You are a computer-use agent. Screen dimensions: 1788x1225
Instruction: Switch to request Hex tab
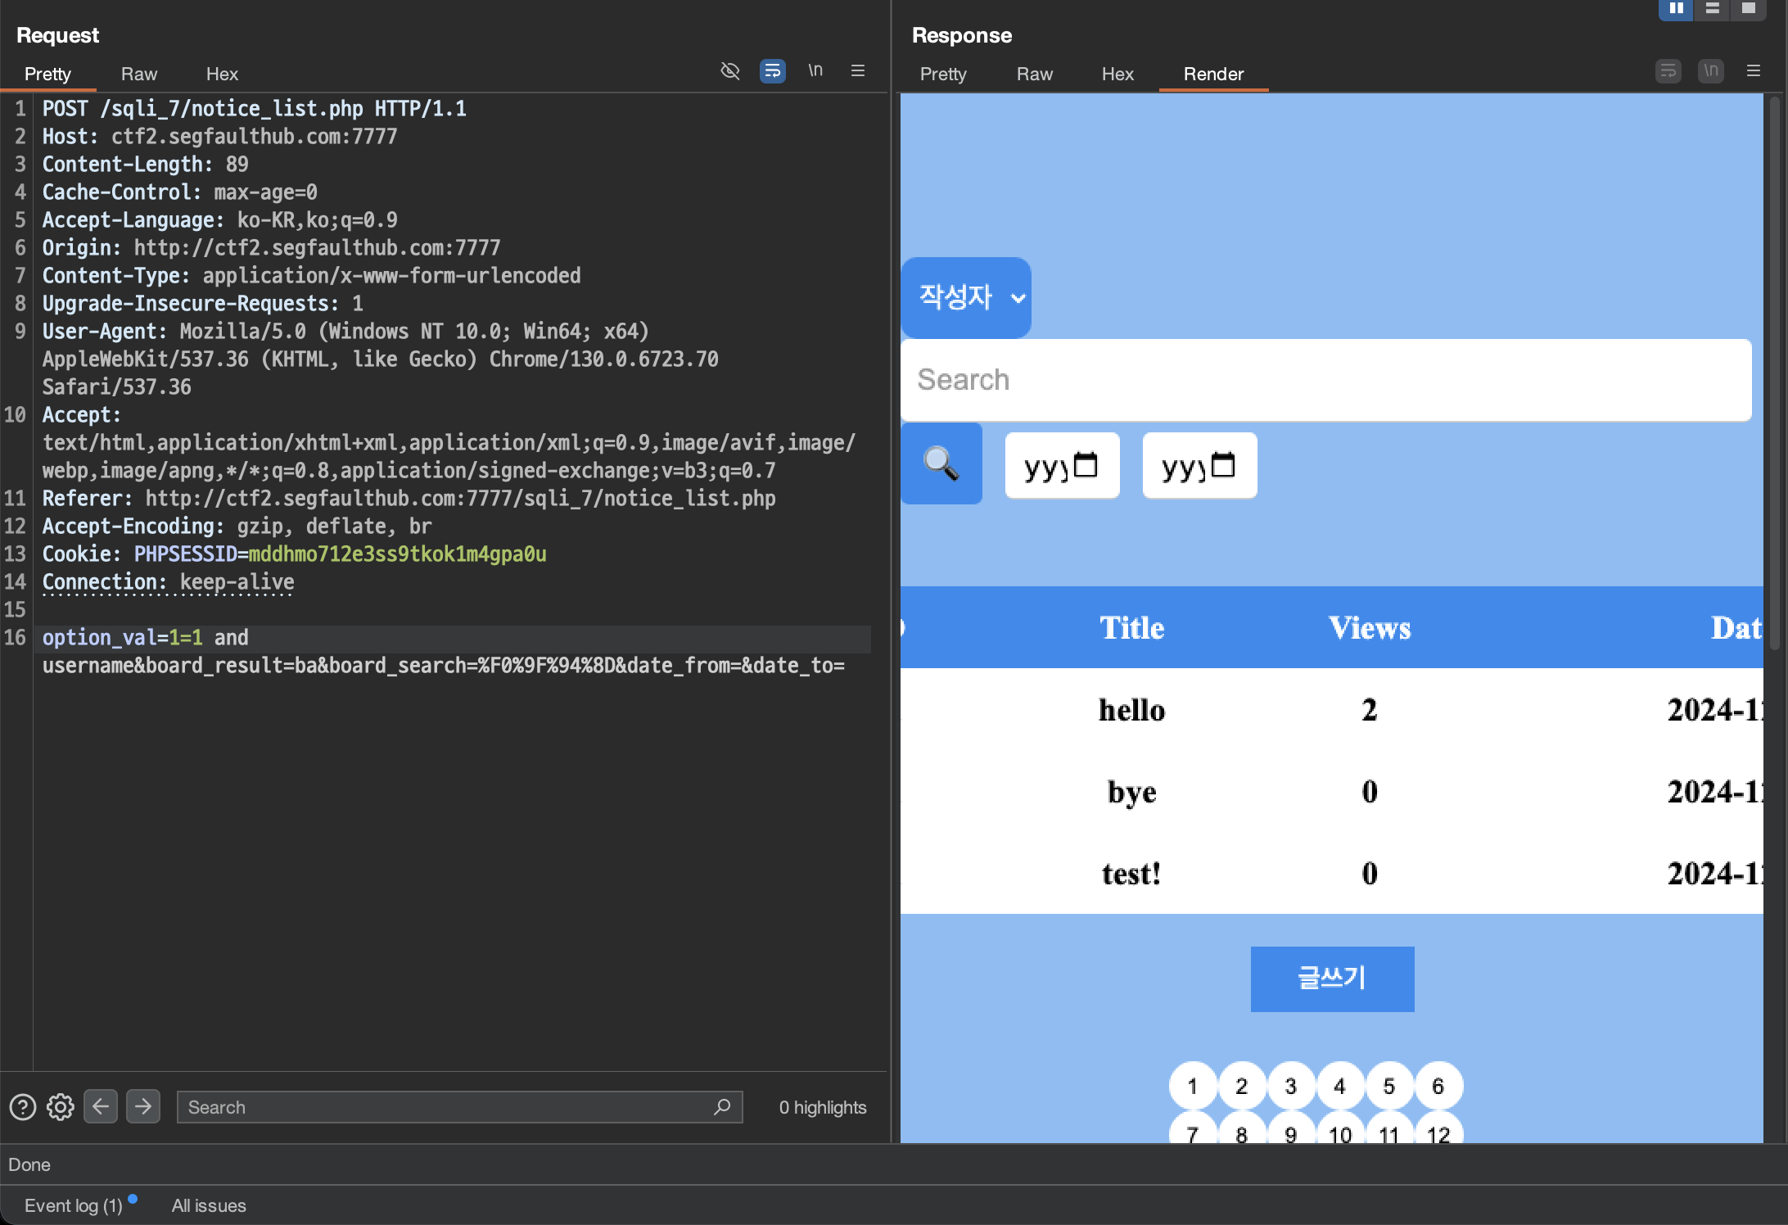(x=222, y=74)
